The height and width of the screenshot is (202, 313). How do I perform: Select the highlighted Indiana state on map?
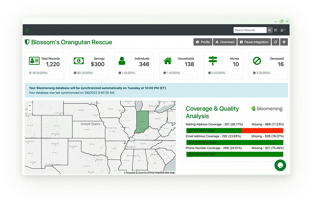point(142,122)
